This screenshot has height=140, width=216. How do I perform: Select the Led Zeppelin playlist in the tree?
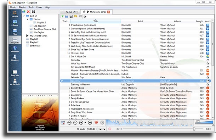click(40, 26)
